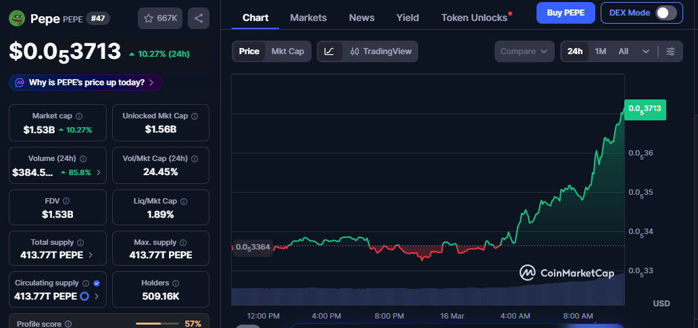Click the 1.89% Liq/Mkt Cap value
Viewport: 698px width, 328px height.
160,214
